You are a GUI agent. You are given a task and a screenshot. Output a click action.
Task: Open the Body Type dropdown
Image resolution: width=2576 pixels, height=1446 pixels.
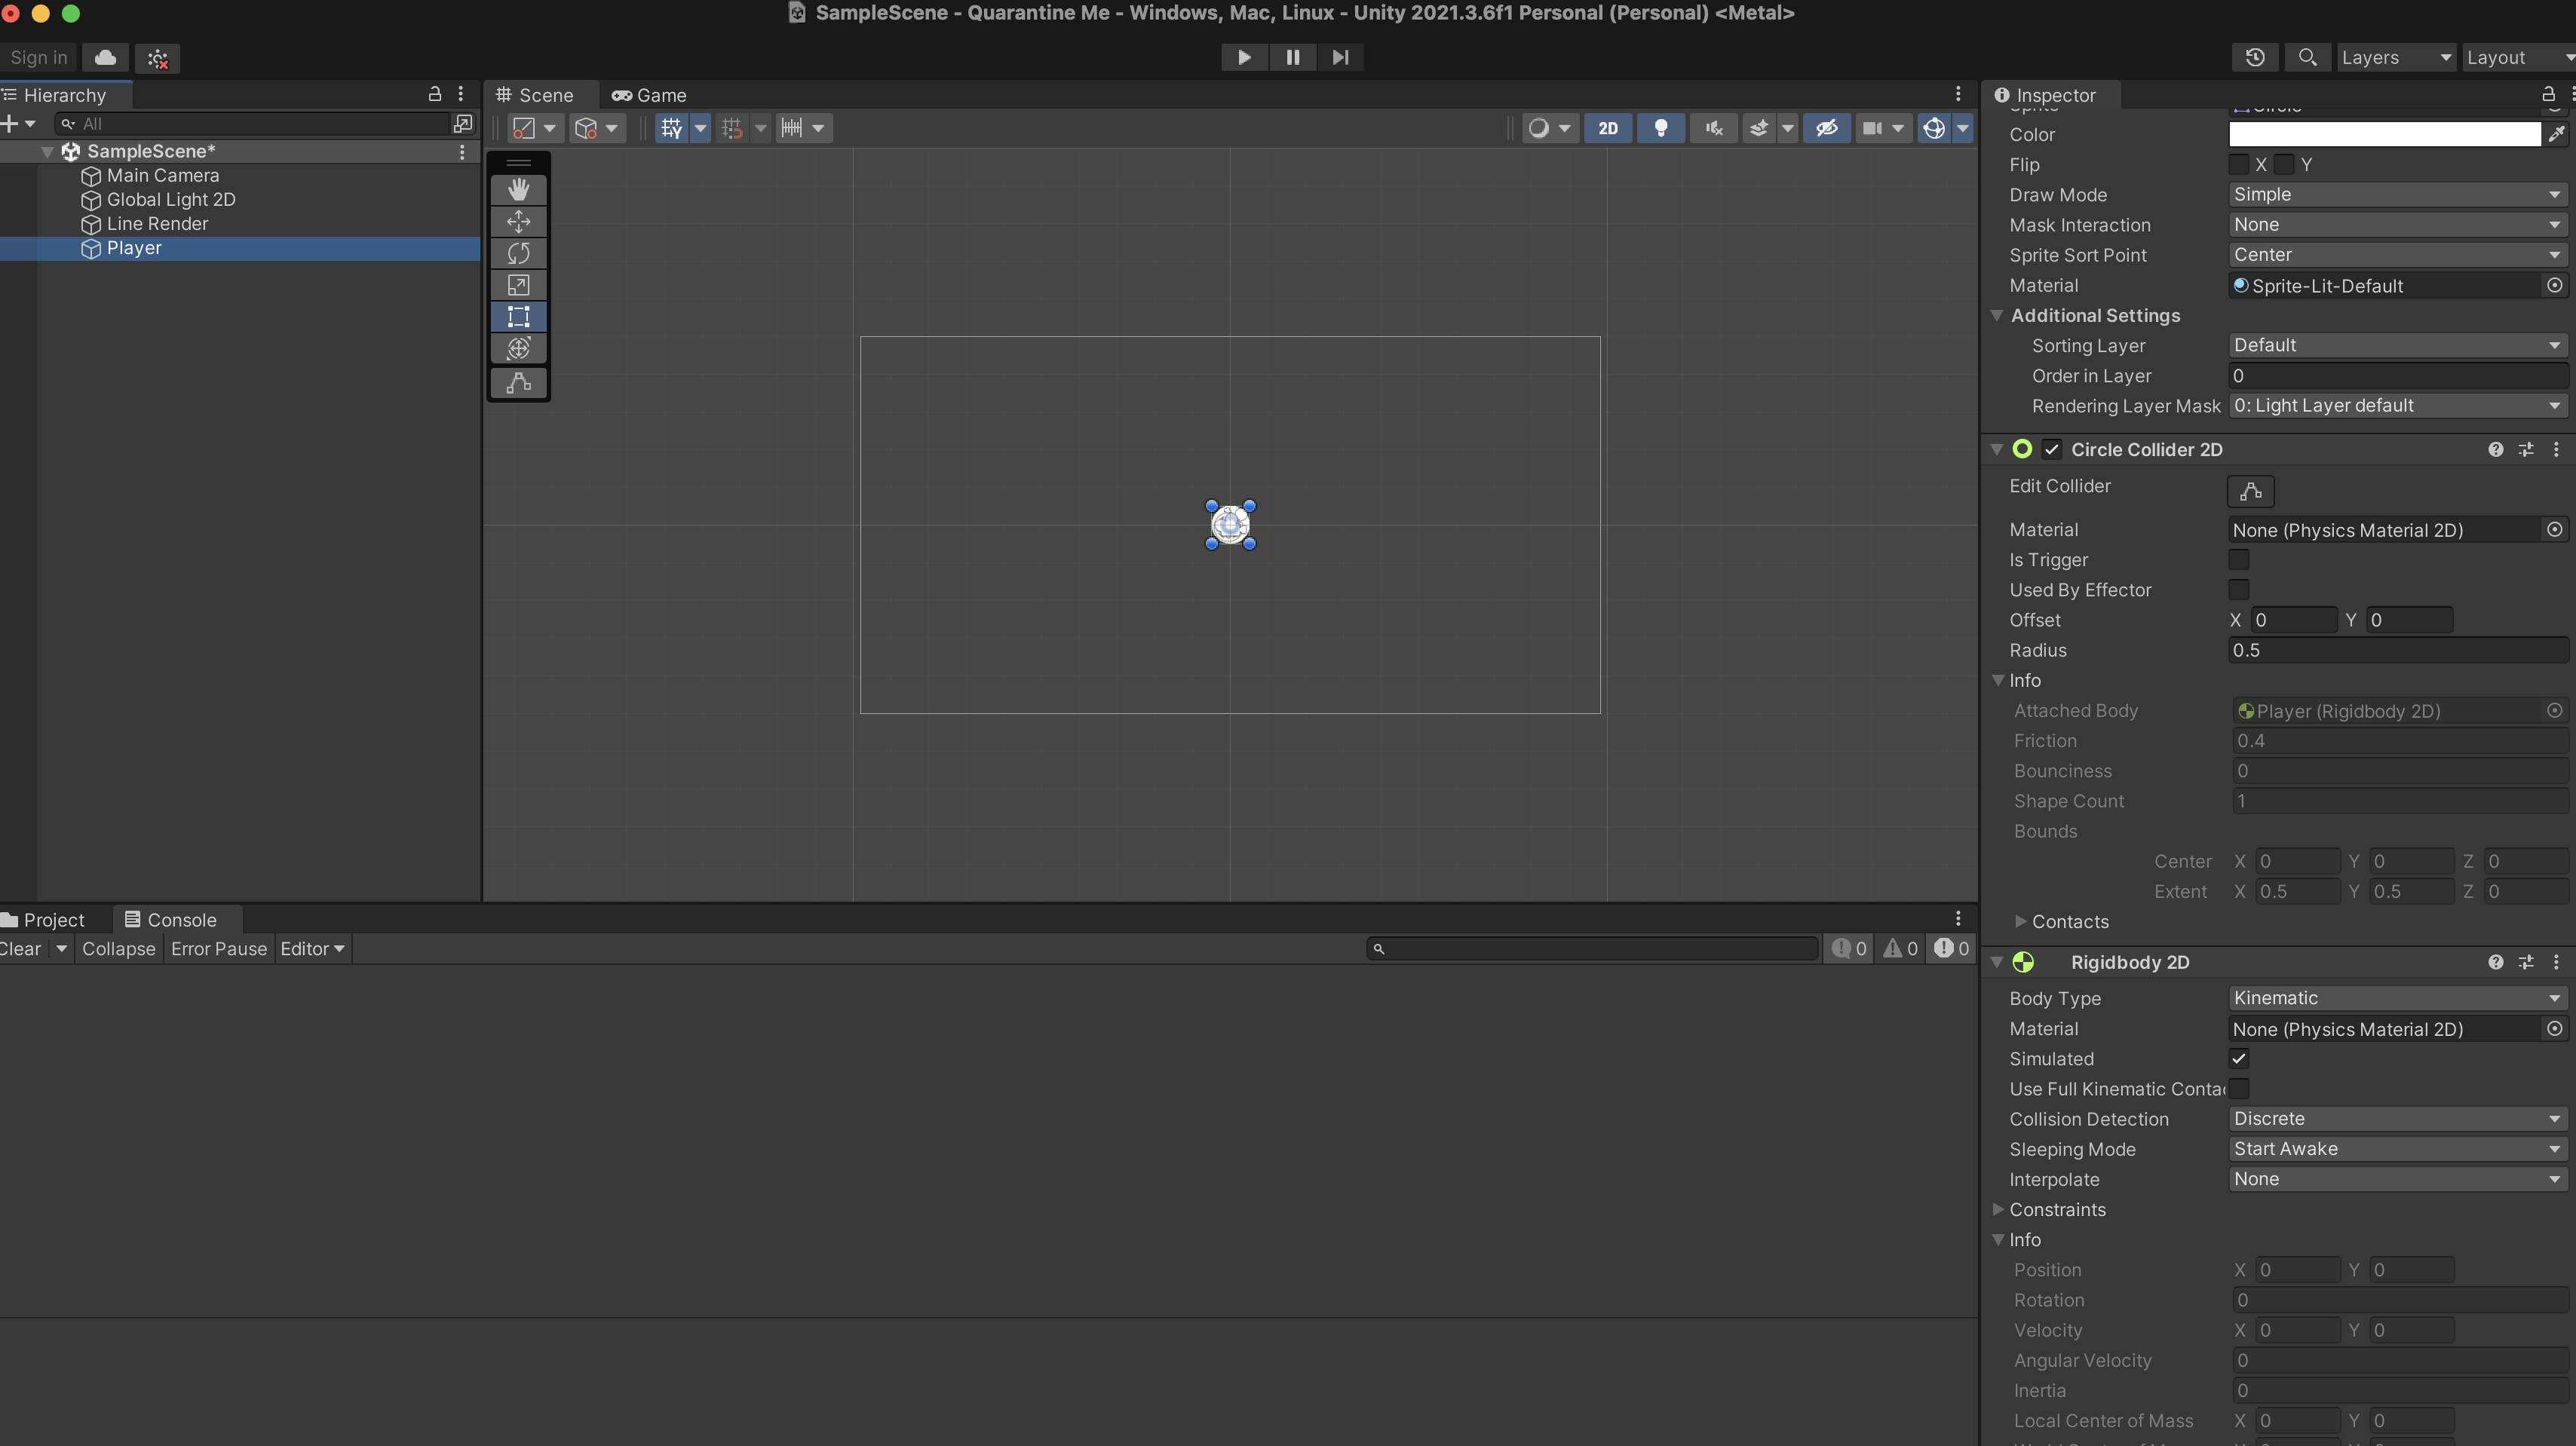pos(2397,998)
